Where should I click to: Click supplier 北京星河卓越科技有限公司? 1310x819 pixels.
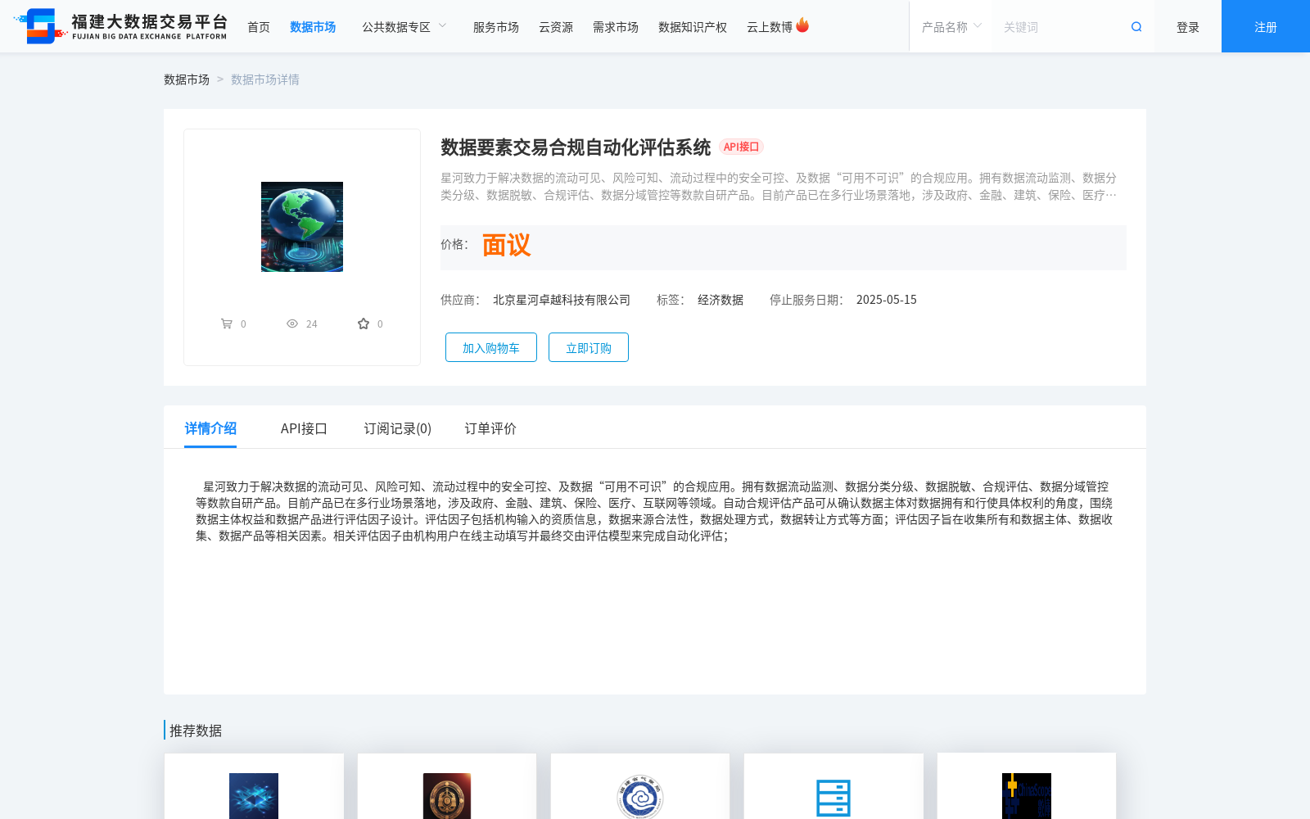click(560, 300)
